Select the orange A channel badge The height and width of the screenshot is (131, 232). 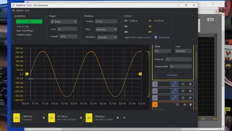(x=155, y=104)
